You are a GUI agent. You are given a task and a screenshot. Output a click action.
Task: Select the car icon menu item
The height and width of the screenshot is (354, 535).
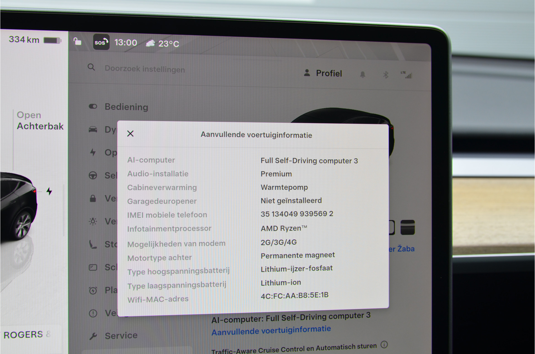click(x=93, y=130)
